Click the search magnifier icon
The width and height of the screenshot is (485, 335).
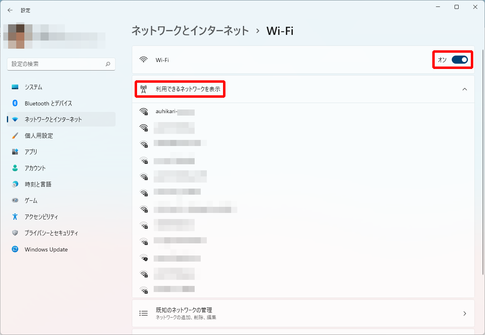(108, 64)
